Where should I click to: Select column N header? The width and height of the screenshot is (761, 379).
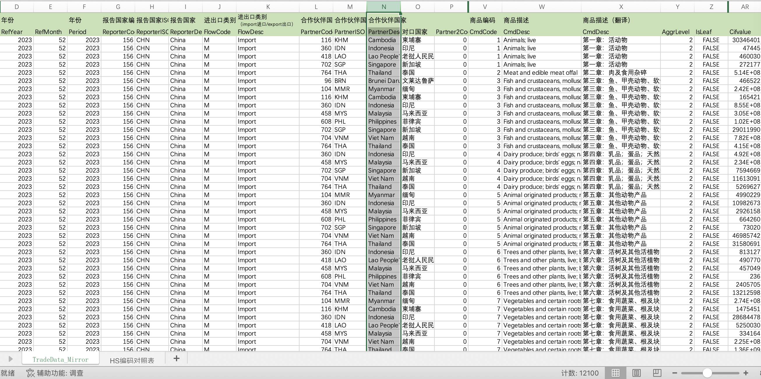tap(383, 7)
